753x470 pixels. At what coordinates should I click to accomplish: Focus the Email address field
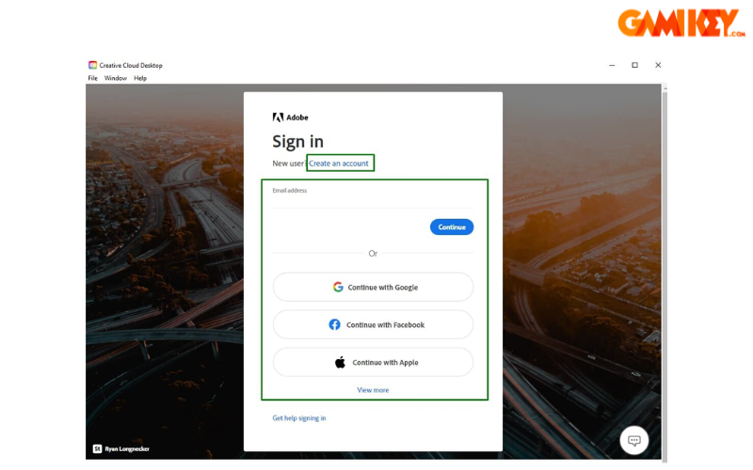(x=373, y=201)
